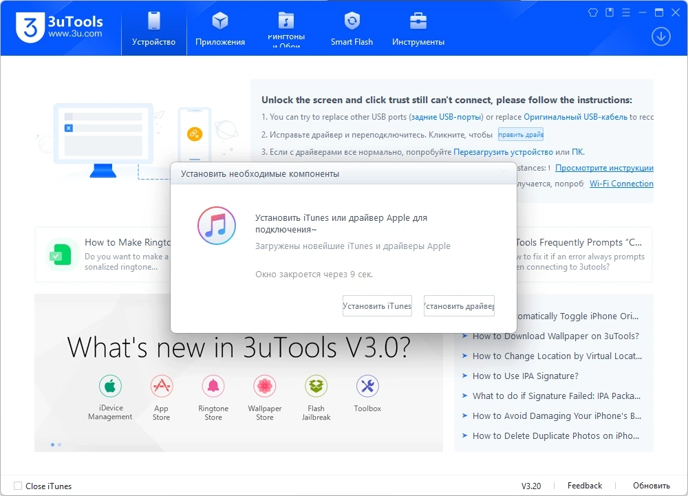Open How to Use IPA Signature article

(x=525, y=376)
